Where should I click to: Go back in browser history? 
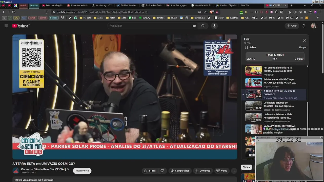[x=4, y=12]
